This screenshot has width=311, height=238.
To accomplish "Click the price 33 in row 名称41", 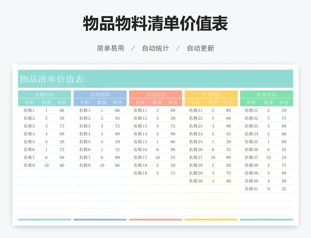I will (284, 189).
